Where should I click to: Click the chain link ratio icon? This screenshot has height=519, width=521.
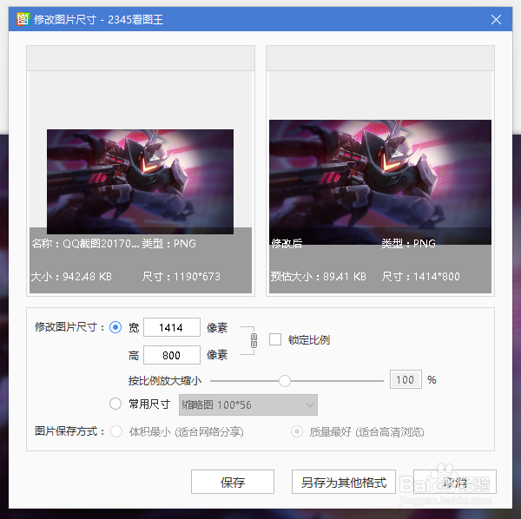[254, 341]
